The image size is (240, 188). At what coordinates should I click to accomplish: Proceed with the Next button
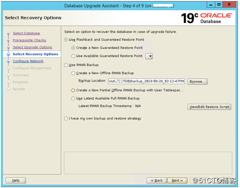point(177,180)
